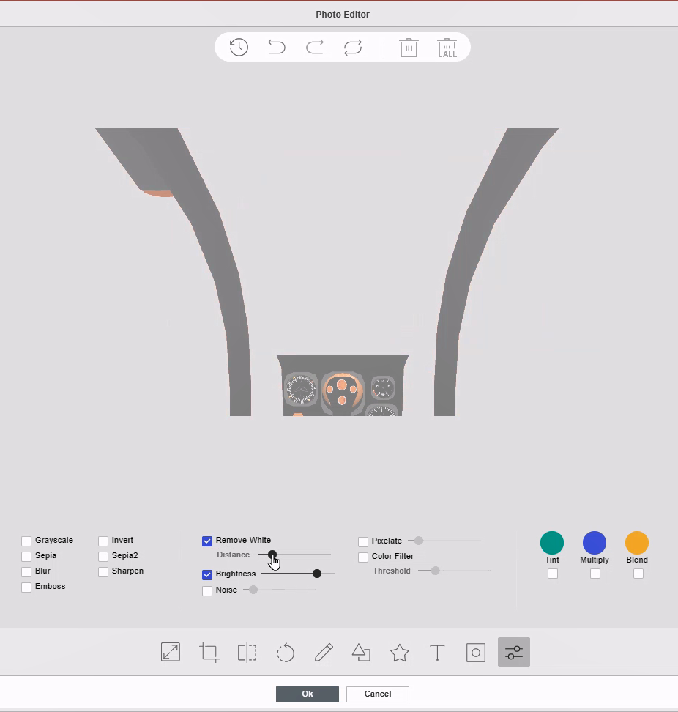
Task: Click the Redo arrow icon
Action: (315, 47)
